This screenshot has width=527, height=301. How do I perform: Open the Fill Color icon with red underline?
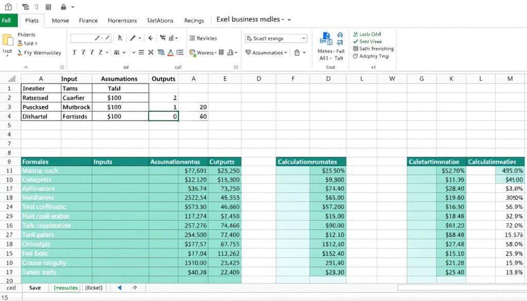point(170,52)
